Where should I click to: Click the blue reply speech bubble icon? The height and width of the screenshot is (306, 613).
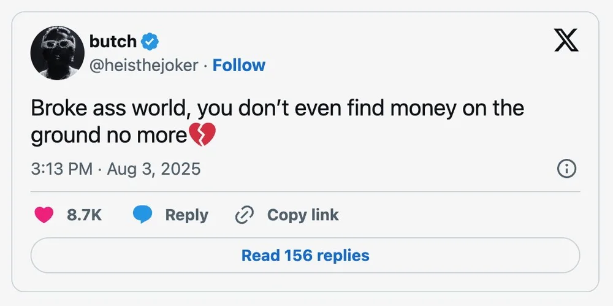143,215
